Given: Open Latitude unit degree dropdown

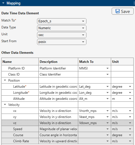Looking at the screenshot, I should click(x=122, y=87).
